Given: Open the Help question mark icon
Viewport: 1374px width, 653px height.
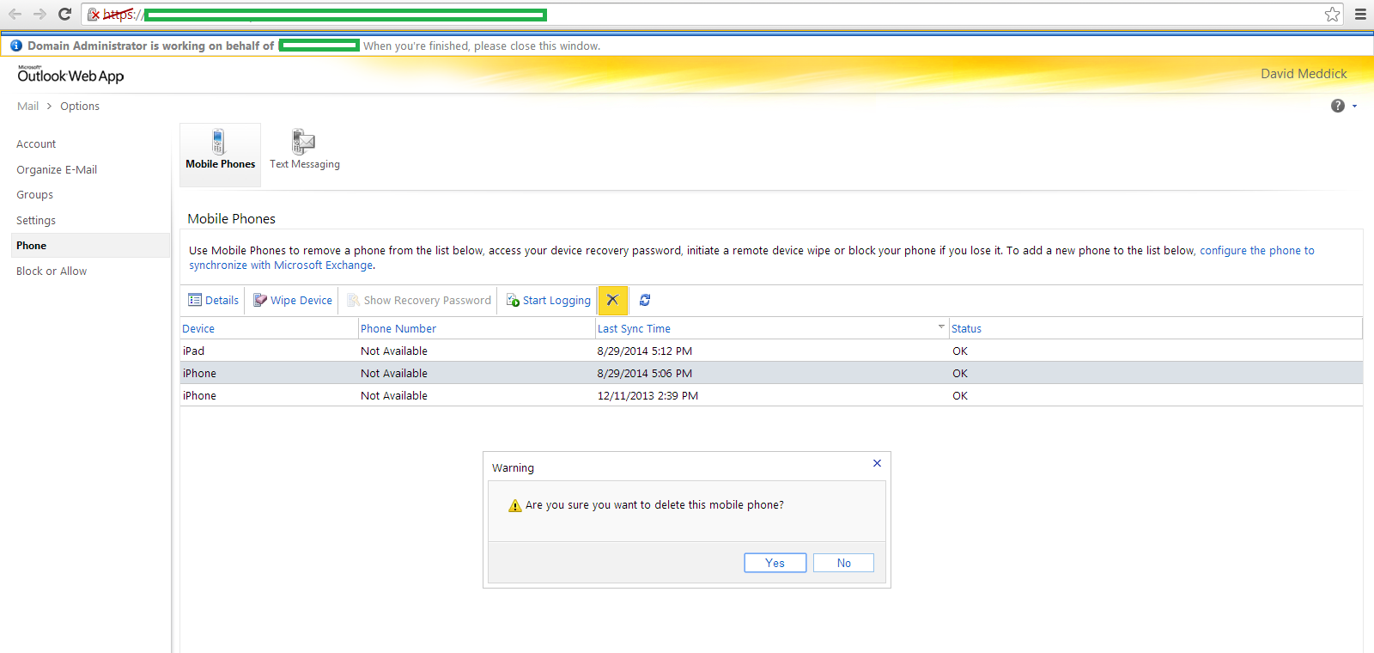Looking at the screenshot, I should [x=1338, y=106].
